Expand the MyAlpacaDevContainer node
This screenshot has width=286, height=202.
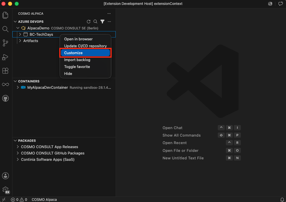18,88
